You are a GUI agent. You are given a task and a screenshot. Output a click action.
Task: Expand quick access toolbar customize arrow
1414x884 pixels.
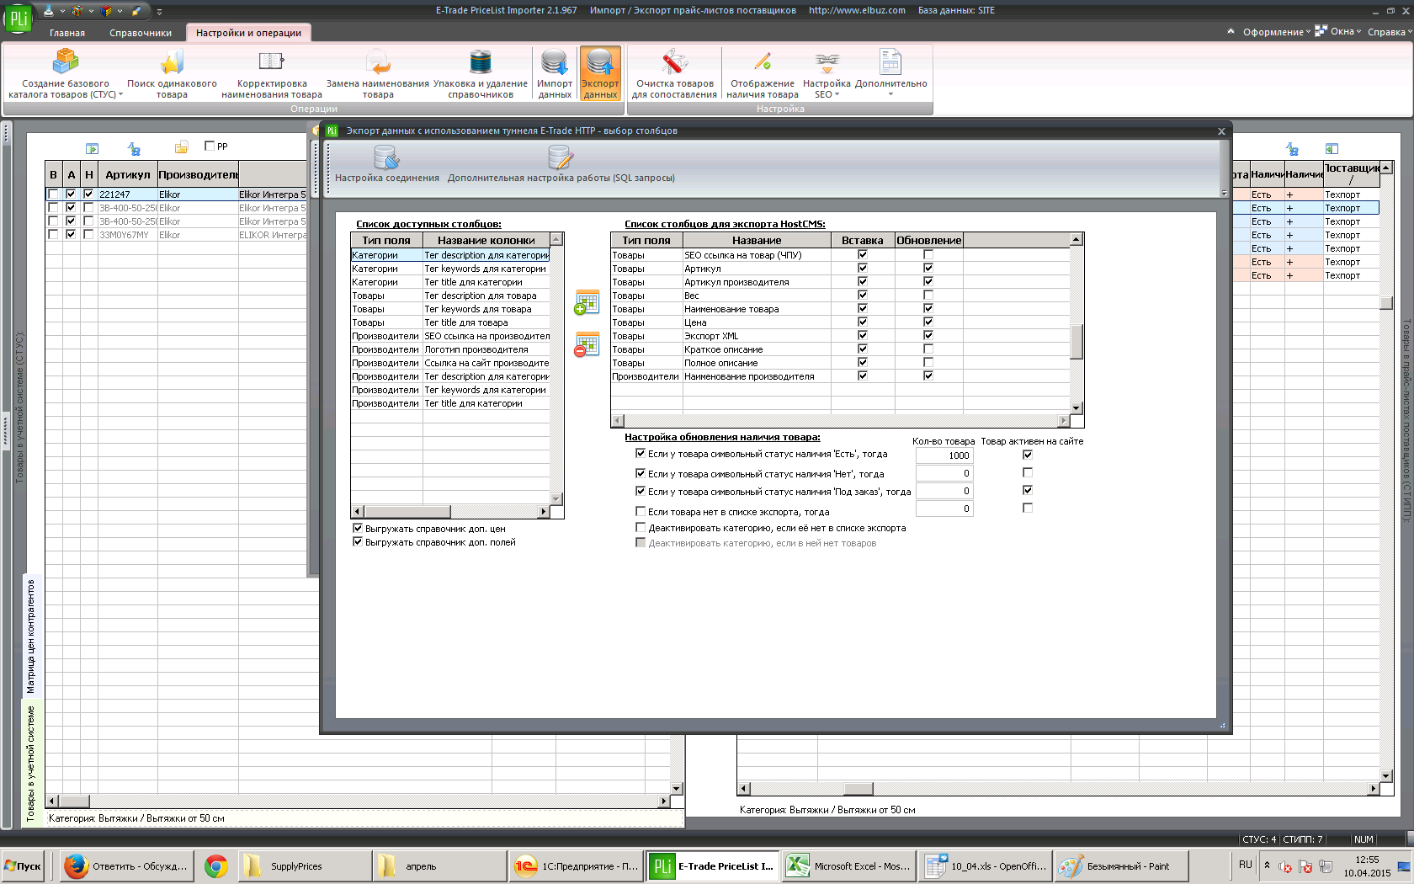pos(159,12)
